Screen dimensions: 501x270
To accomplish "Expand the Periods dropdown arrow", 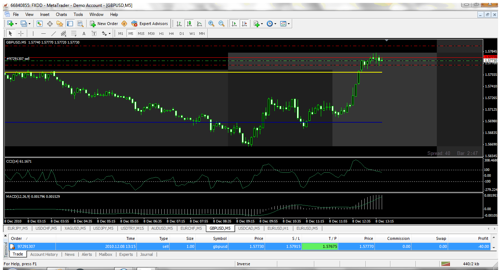I will point(276,24).
